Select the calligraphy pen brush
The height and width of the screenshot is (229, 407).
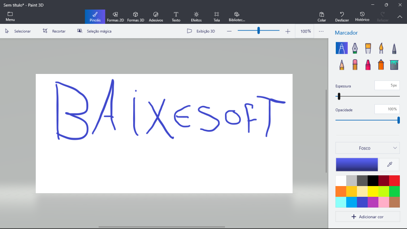tap(355, 48)
